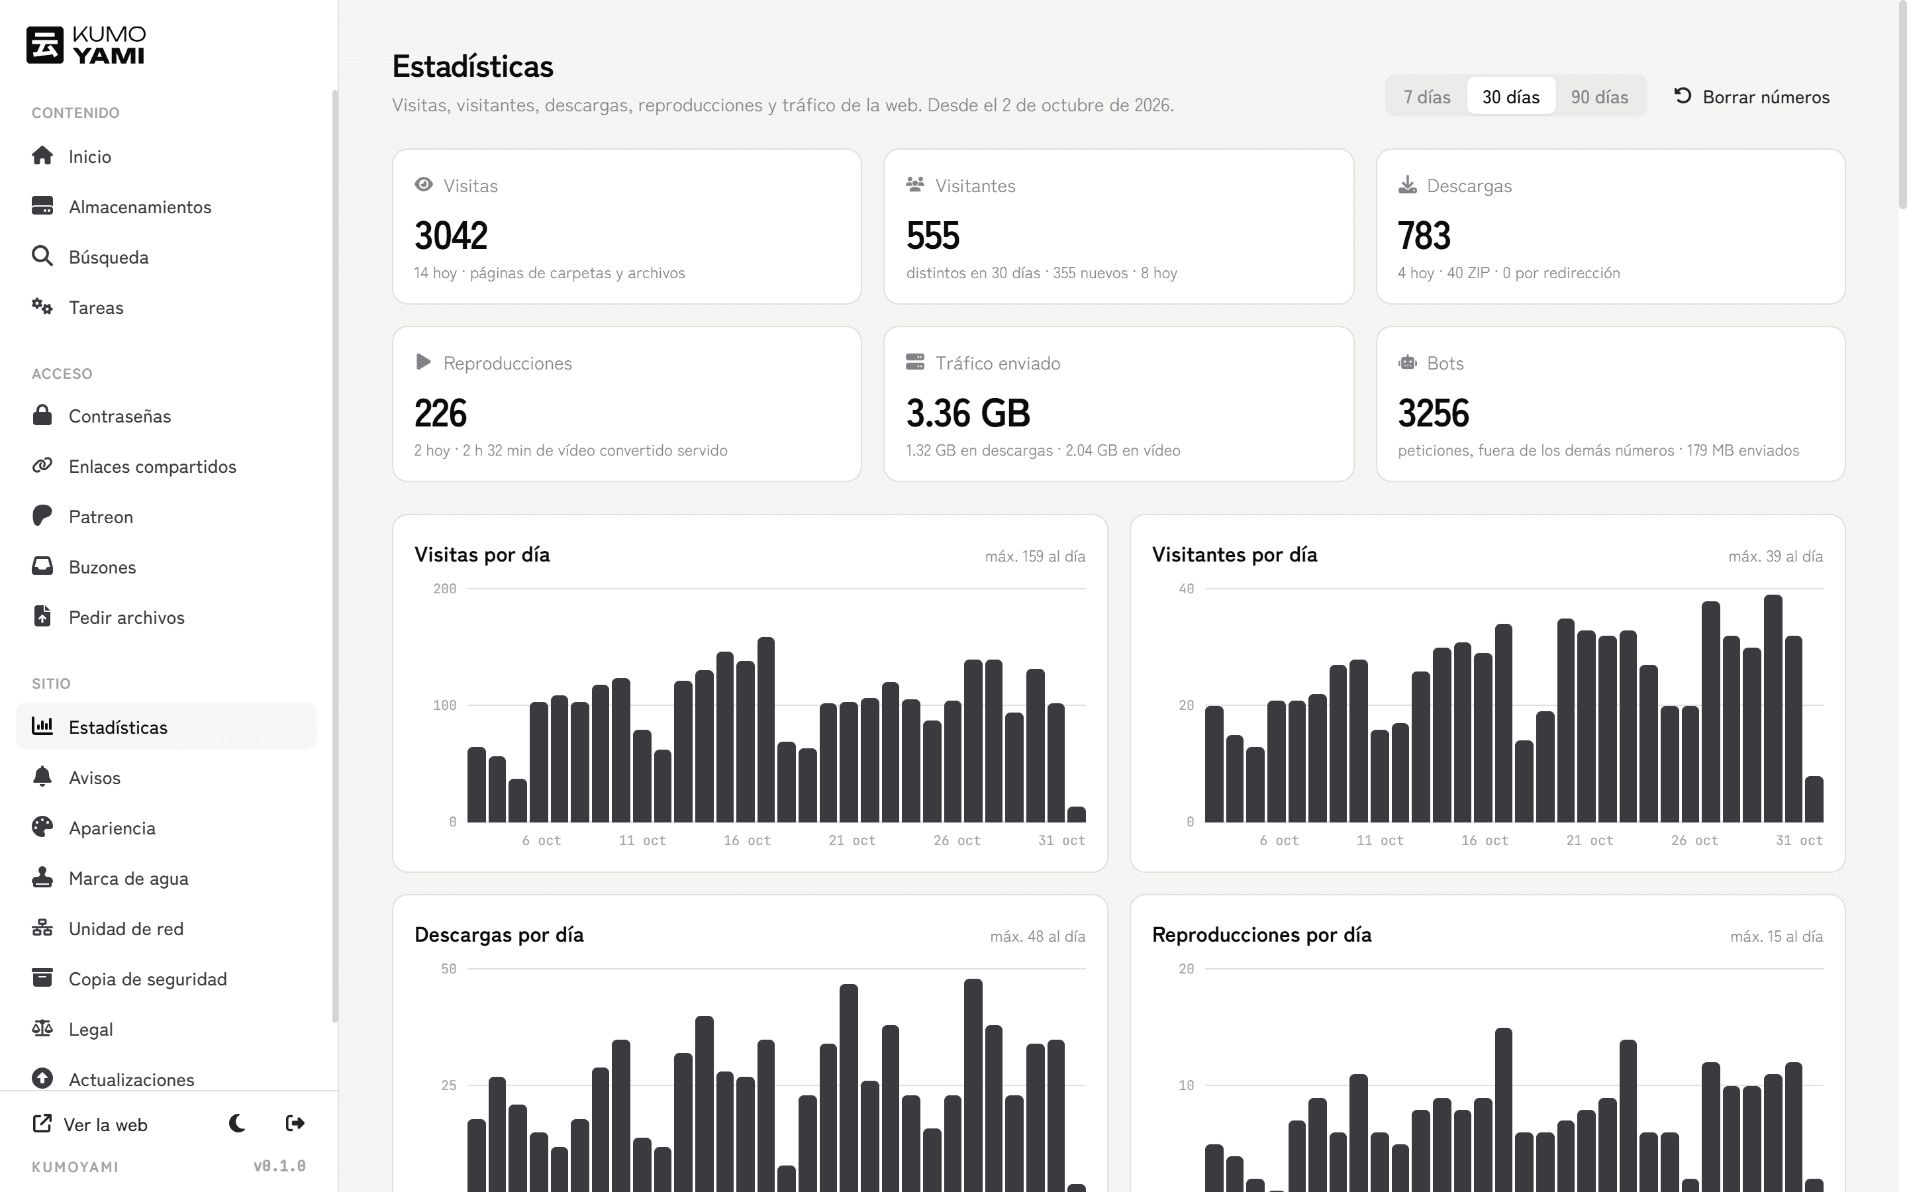Click the Visitas por día chart title
This screenshot has height=1192, width=1907.
pyautogui.click(x=482, y=554)
